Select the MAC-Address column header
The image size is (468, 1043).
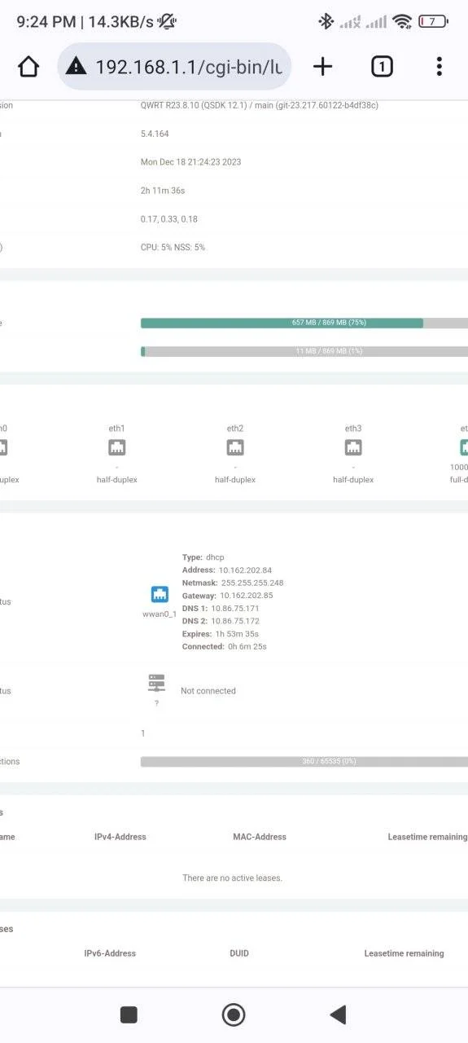pyautogui.click(x=260, y=837)
